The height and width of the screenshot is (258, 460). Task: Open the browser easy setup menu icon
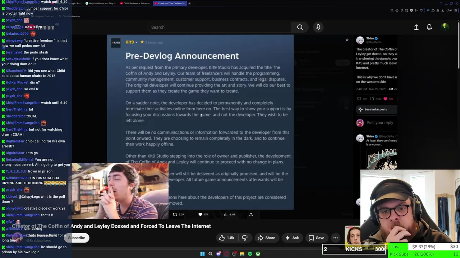[456, 10]
